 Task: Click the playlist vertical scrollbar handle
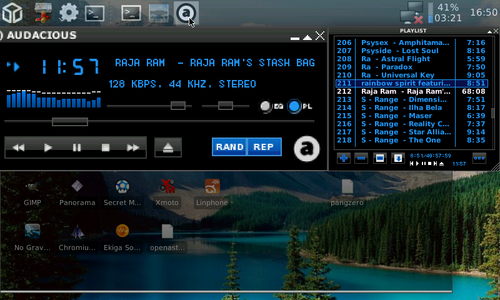(492, 113)
